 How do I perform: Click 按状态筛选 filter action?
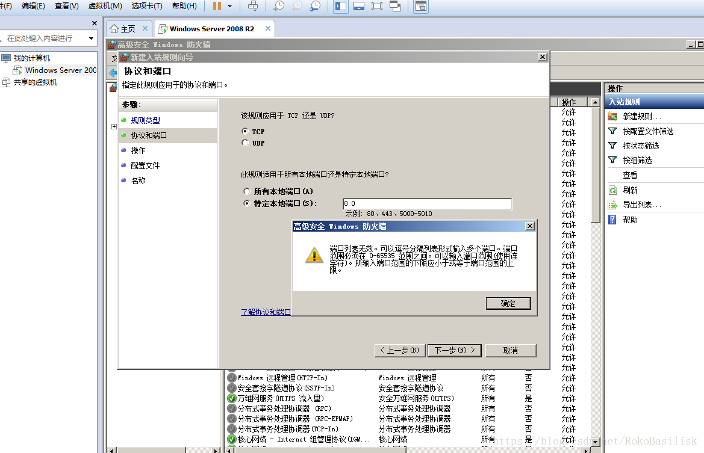coord(641,146)
